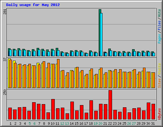
Task: Click the 250 KBytes axis value
Action: [5, 92]
